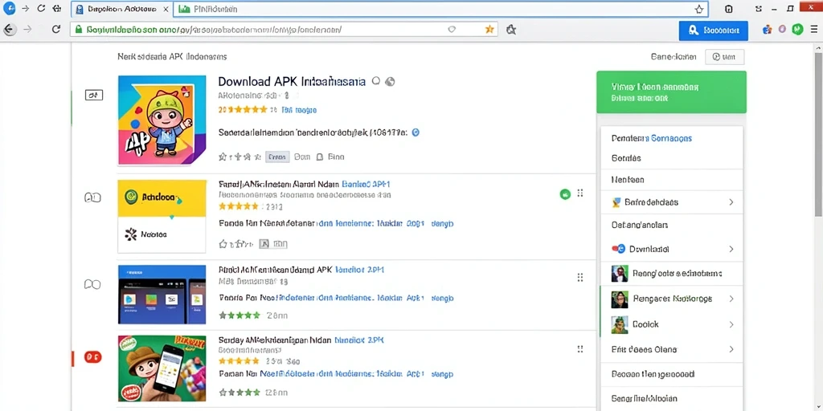Select the Sontias sidebar entry
The height and width of the screenshot is (411, 823).
click(x=626, y=158)
